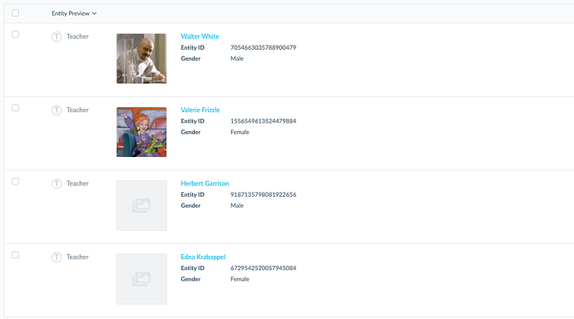
Task: Click Walter White's photo thumbnail
Action: click(x=141, y=58)
